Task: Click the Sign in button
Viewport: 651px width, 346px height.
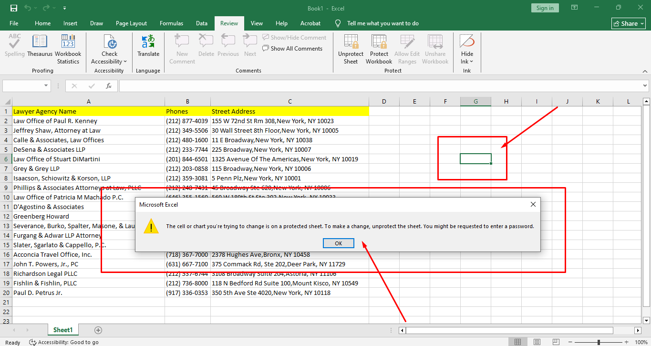Action: tap(545, 8)
